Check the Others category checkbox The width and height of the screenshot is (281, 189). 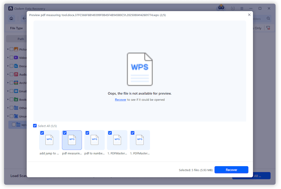click(x=12, y=108)
